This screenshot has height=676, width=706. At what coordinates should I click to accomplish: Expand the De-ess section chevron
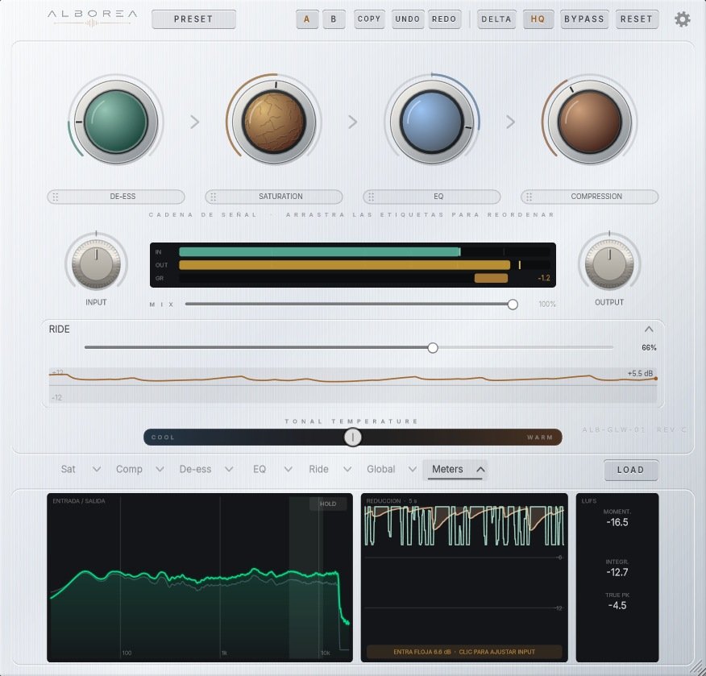click(x=229, y=470)
